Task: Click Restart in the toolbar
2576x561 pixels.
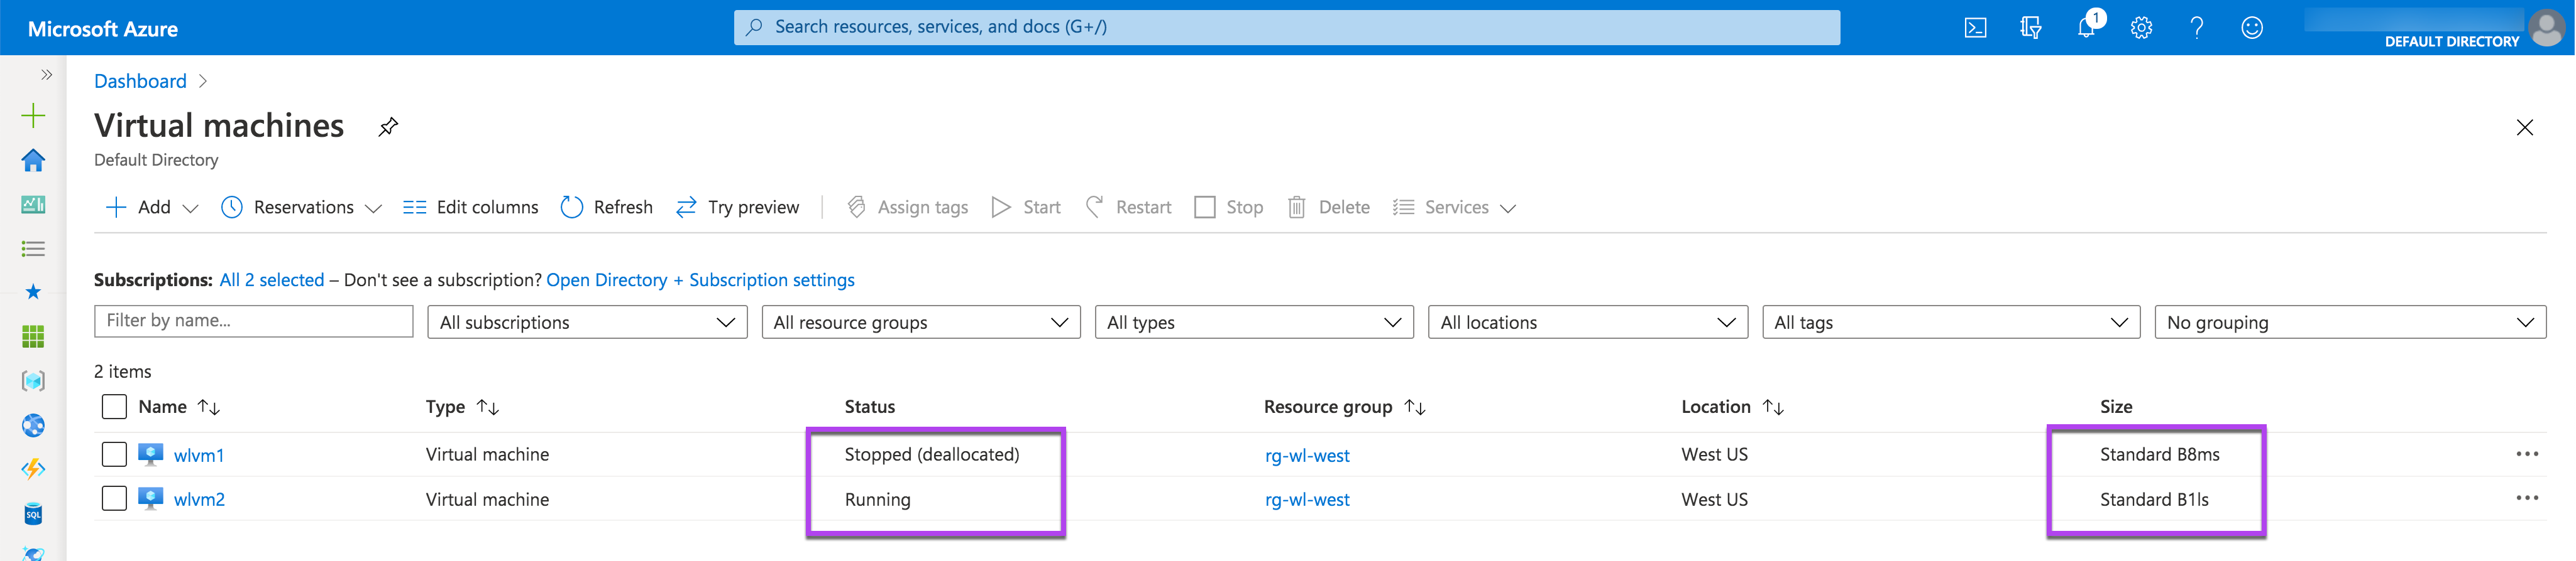Action: [1128, 208]
